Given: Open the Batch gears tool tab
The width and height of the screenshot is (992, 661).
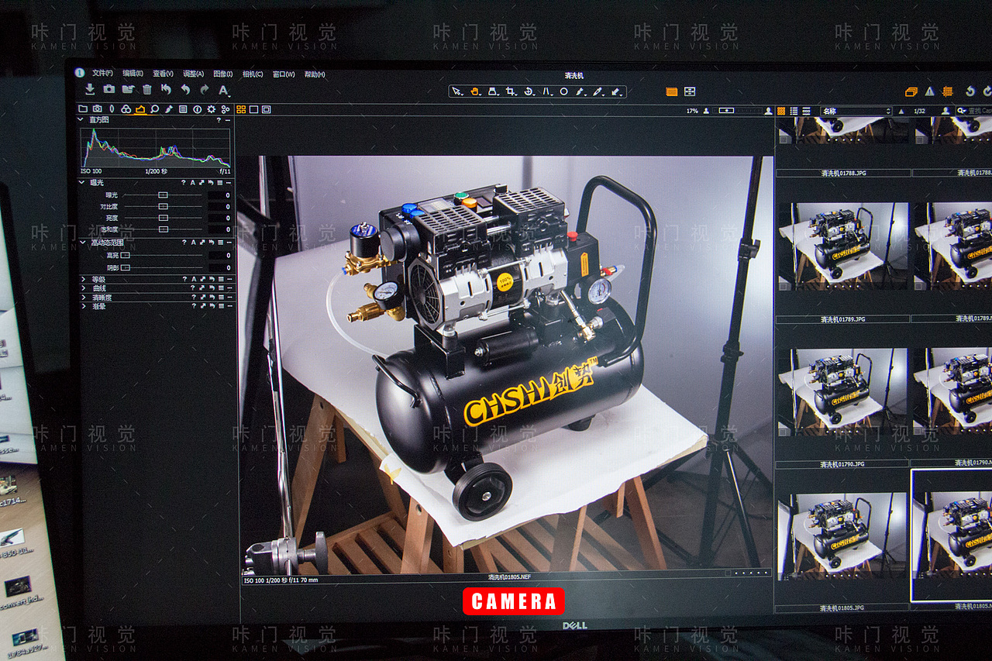Looking at the screenshot, I should click(x=226, y=109).
